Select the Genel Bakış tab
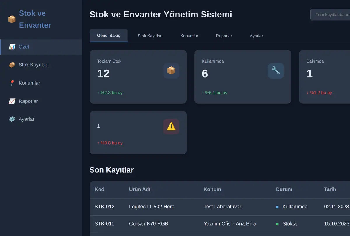The height and width of the screenshot is (236, 350). click(108, 36)
